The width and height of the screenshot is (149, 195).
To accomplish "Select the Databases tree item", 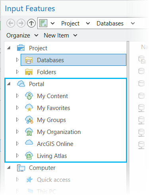I will point(74,60).
